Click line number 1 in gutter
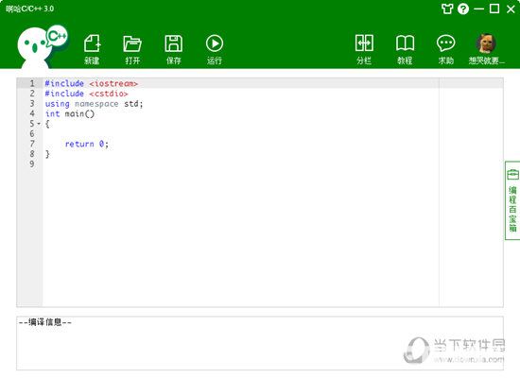 click(x=32, y=83)
